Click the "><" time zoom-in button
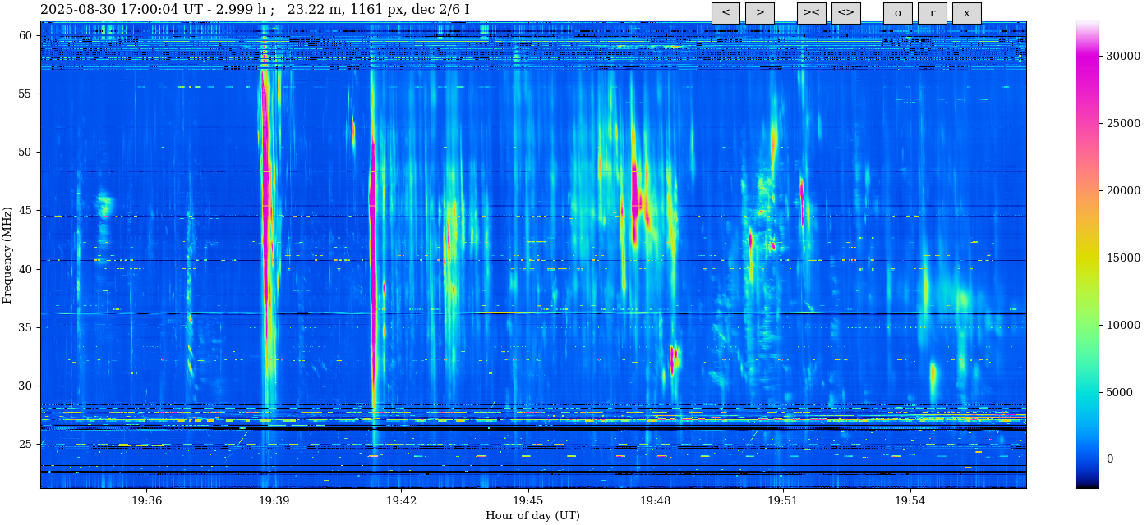This screenshot has width=1147, height=525. [811, 13]
